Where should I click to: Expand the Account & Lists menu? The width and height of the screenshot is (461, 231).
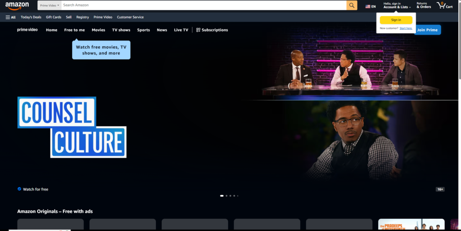point(397,5)
